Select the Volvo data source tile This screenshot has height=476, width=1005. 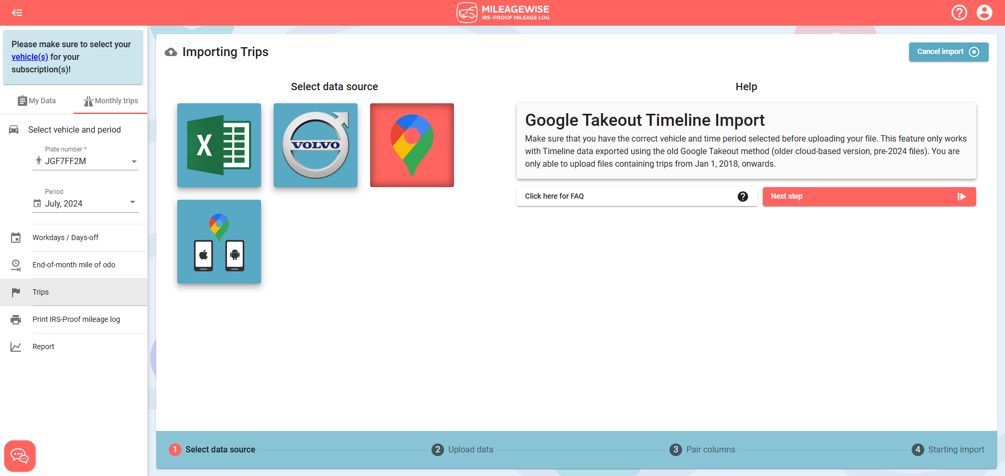(x=316, y=145)
